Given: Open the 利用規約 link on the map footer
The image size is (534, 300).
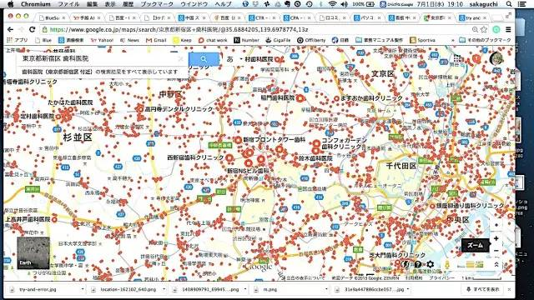Looking at the screenshot, I should [414, 277].
